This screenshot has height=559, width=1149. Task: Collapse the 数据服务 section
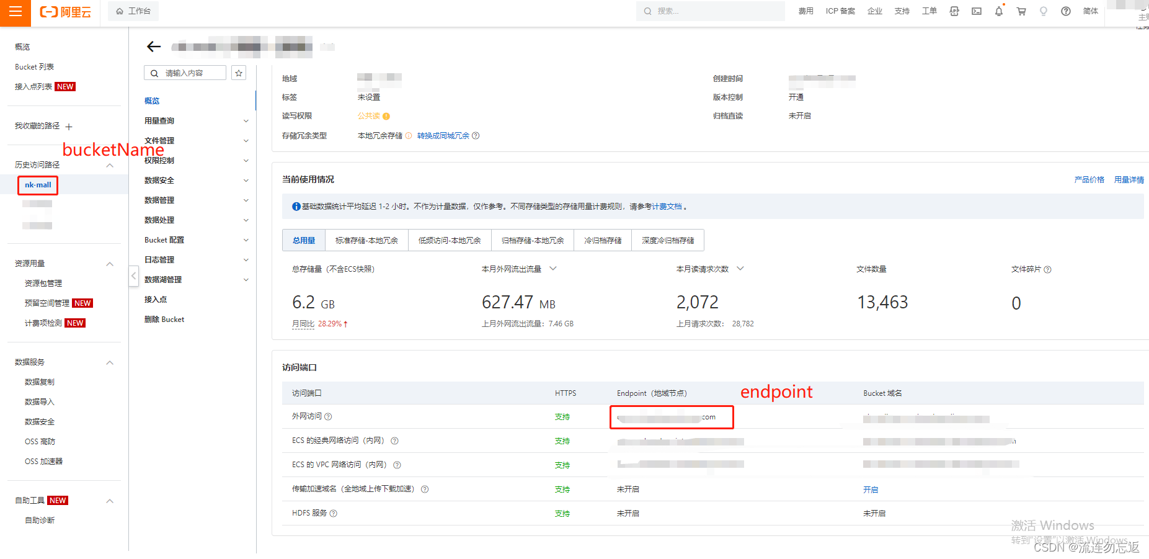click(110, 362)
